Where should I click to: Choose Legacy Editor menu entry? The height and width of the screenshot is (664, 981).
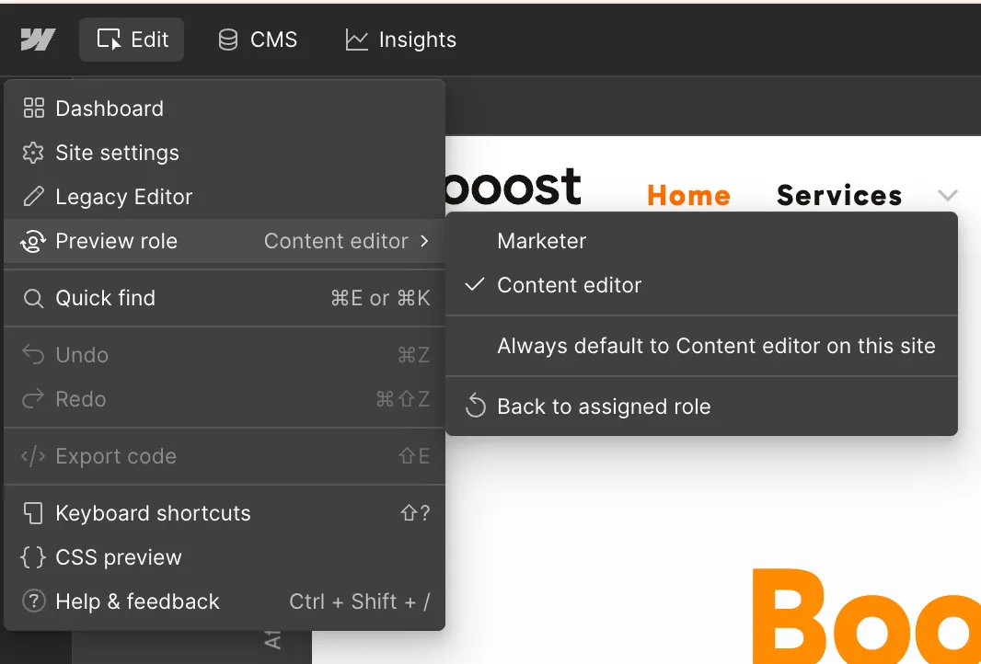(225, 197)
